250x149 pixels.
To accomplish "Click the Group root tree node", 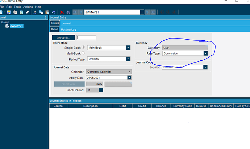I will pyautogui.click(x=5, y=22).
